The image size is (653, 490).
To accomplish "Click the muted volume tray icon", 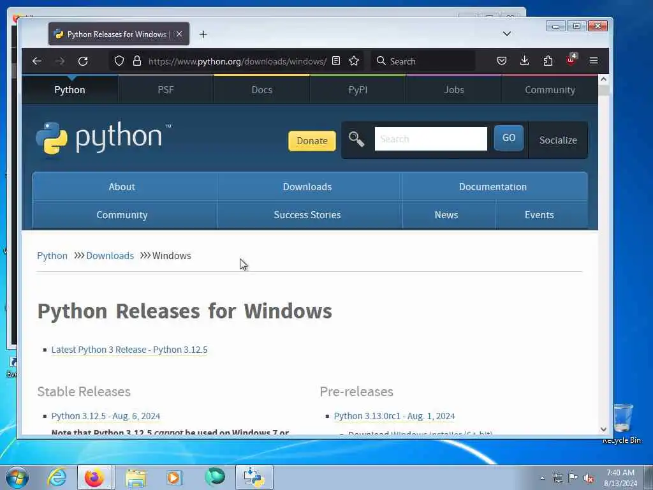I will pos(589,478).
